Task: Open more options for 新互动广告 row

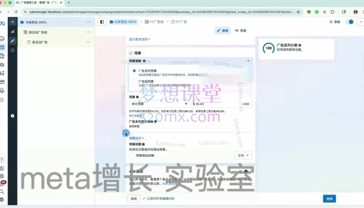Action: point(88,42)
